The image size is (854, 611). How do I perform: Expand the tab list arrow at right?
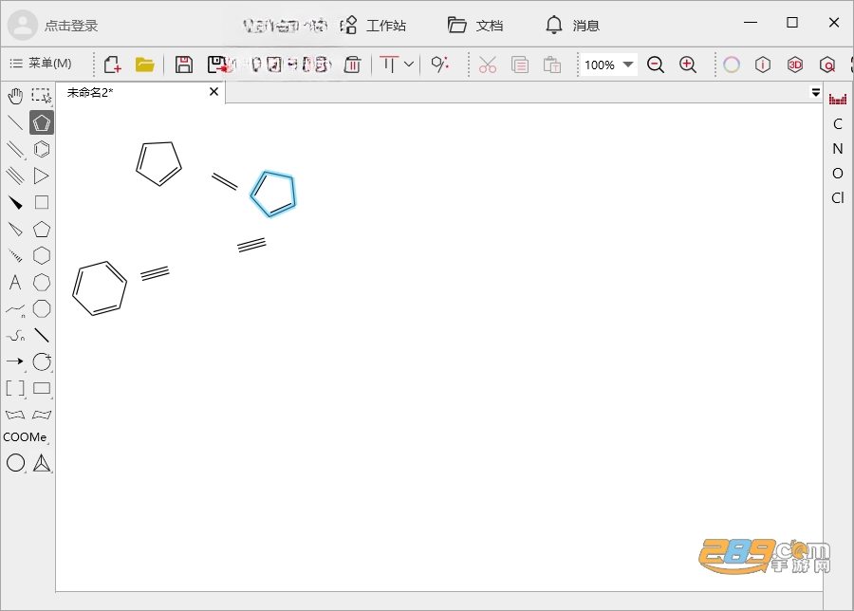pos(815,93)
